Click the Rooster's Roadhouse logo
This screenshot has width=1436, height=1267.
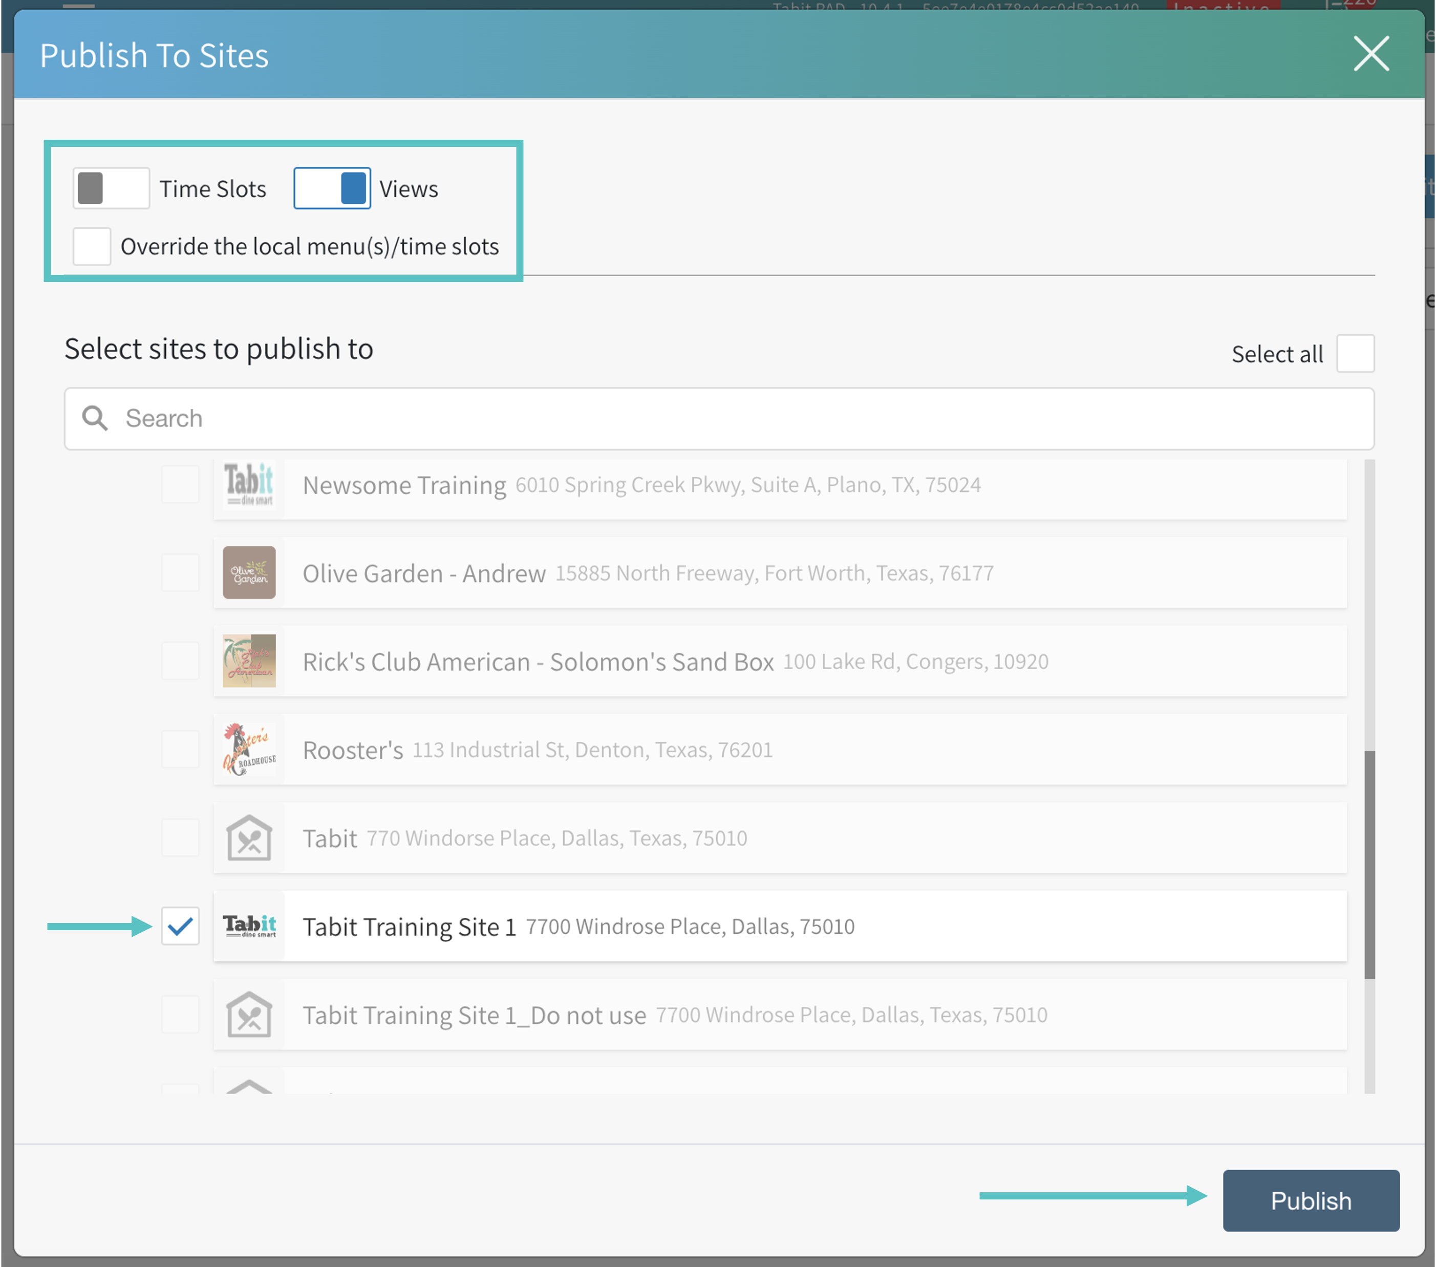249,749
